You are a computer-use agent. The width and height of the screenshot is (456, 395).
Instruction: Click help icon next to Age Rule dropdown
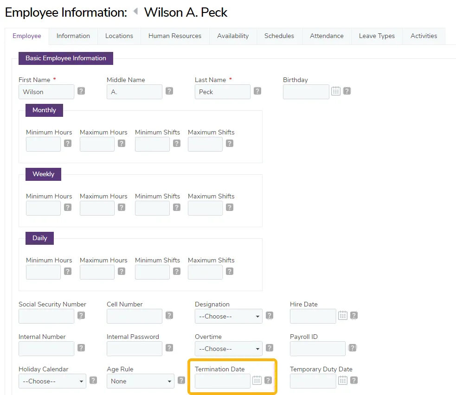pyautogui.click(x=181, y=380)
